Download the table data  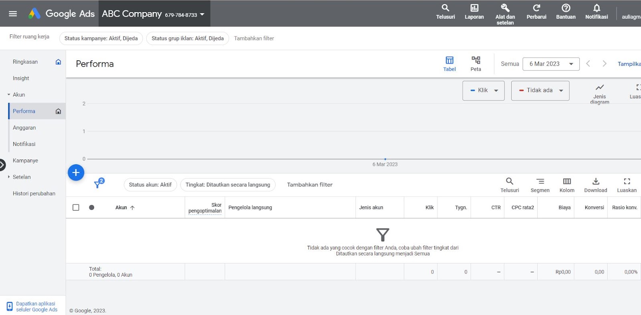tap(595, 185)
